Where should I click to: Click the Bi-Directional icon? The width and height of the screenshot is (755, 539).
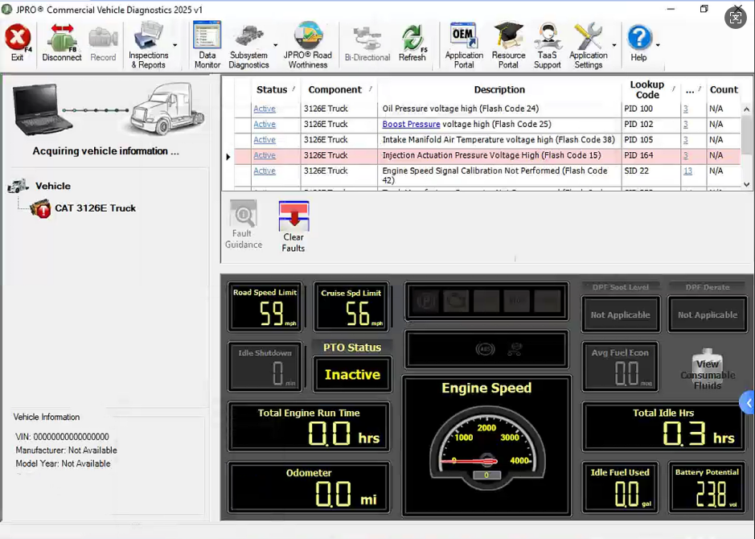pos(367,43)
